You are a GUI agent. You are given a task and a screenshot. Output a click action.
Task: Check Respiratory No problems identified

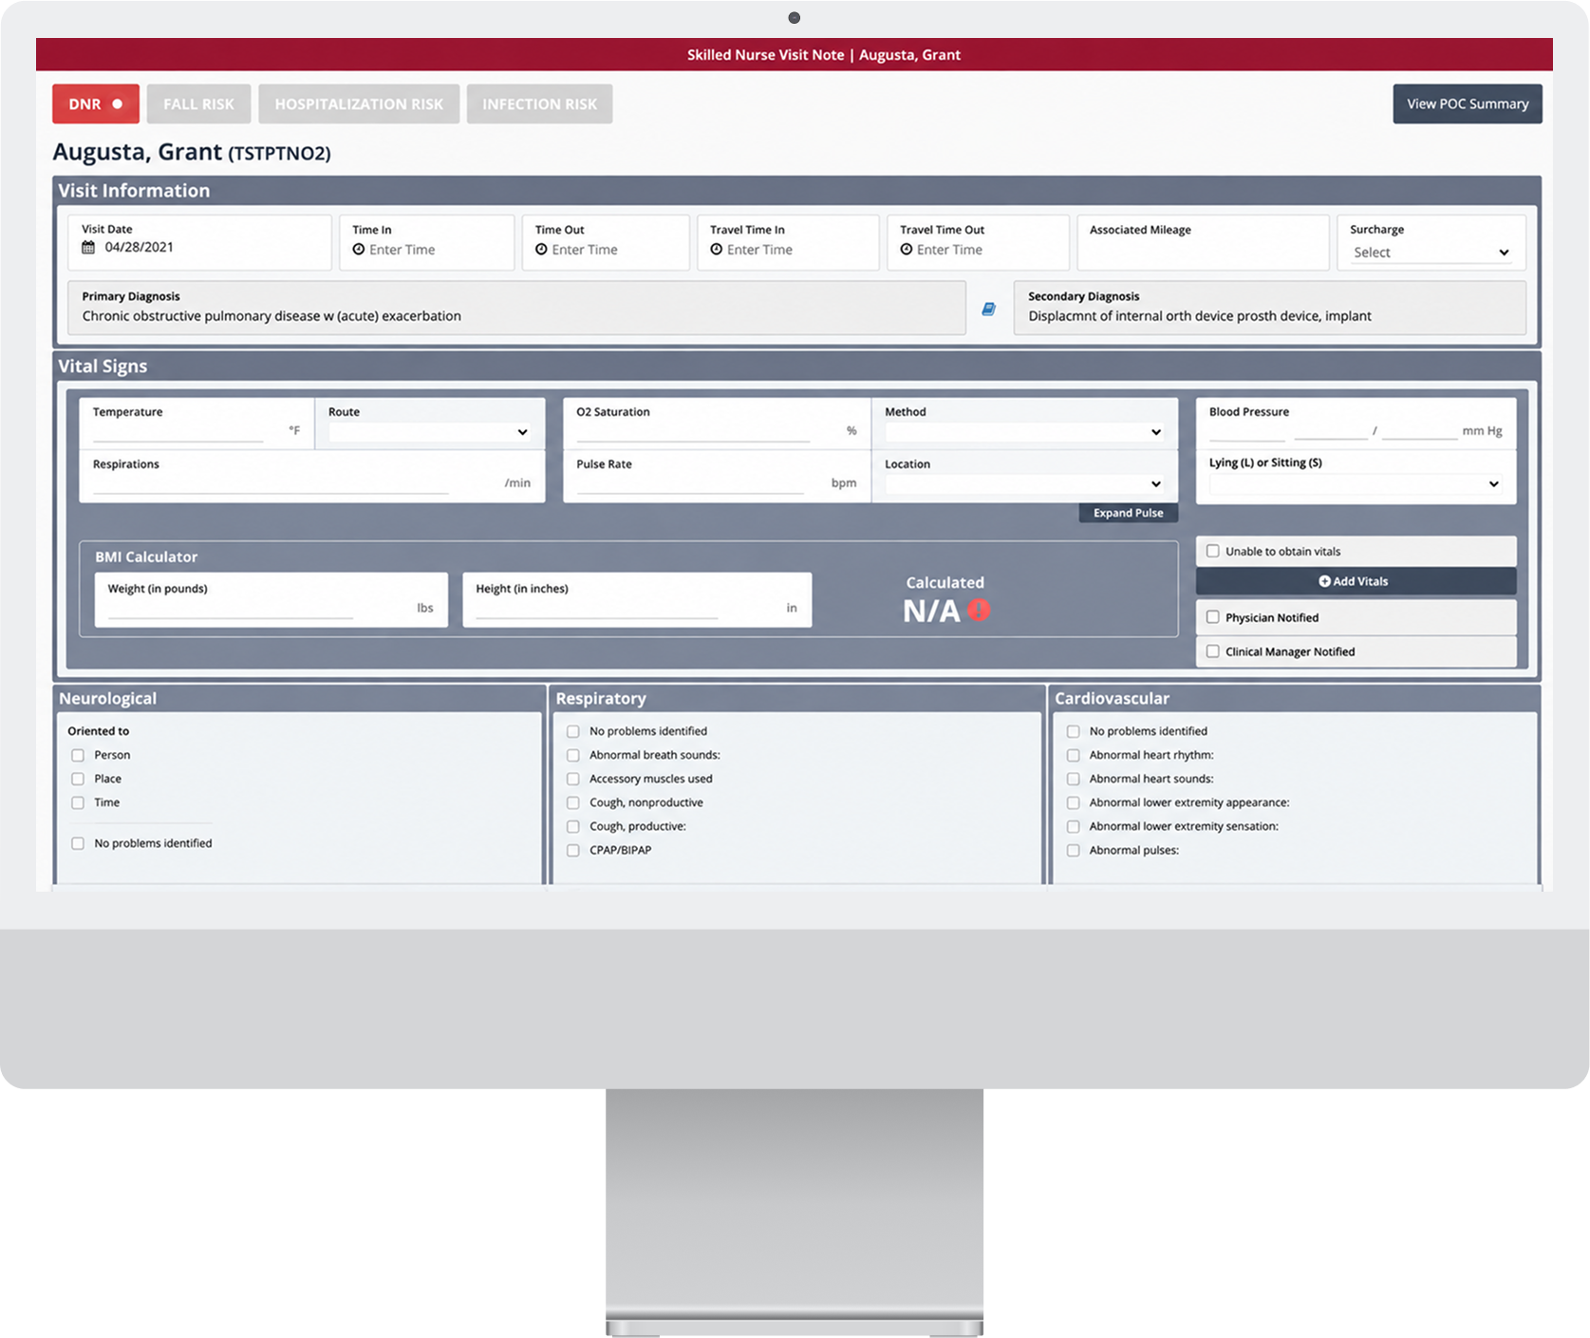[573, 731]
